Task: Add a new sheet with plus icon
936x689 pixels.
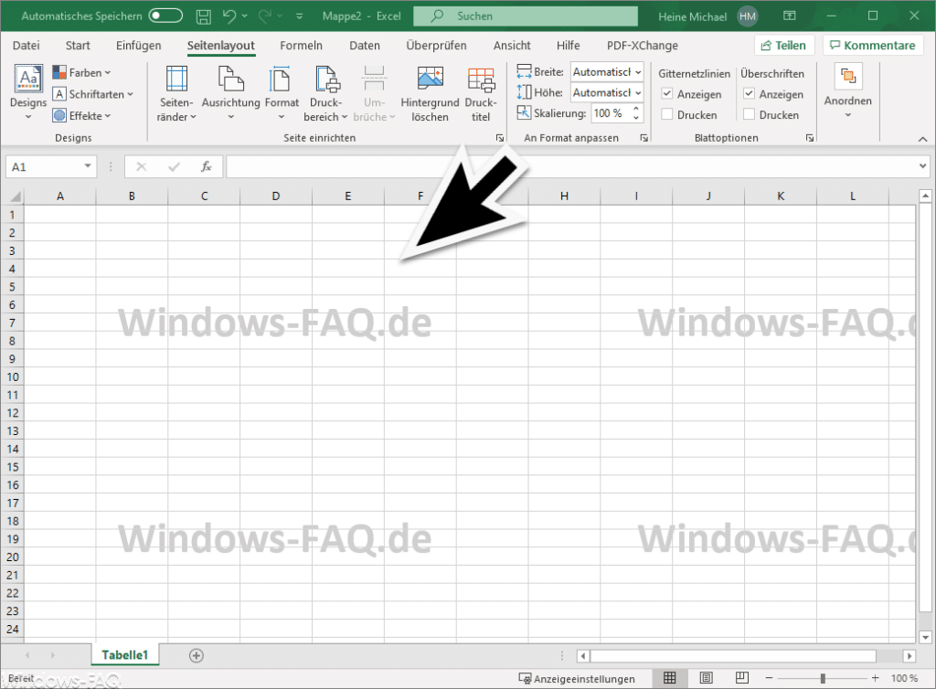Action: pyautogui.click(x=197, y=655)
